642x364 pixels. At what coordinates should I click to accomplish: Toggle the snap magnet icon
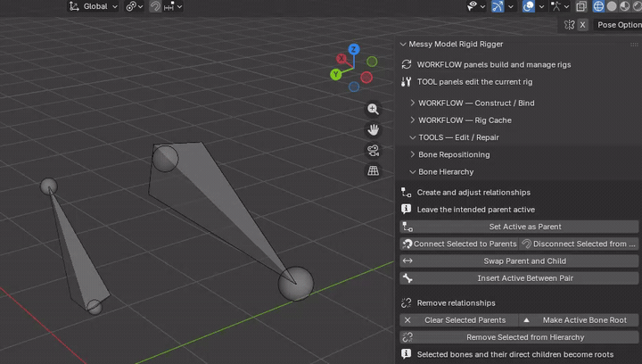[155, 6]
